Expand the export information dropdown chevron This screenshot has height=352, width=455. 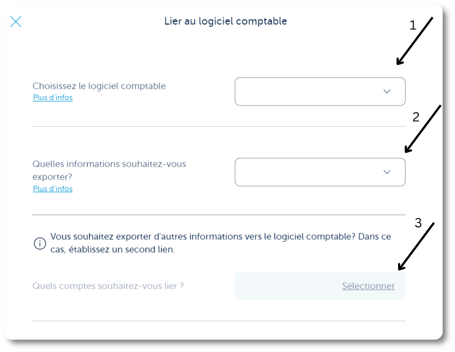click(387, 172)
